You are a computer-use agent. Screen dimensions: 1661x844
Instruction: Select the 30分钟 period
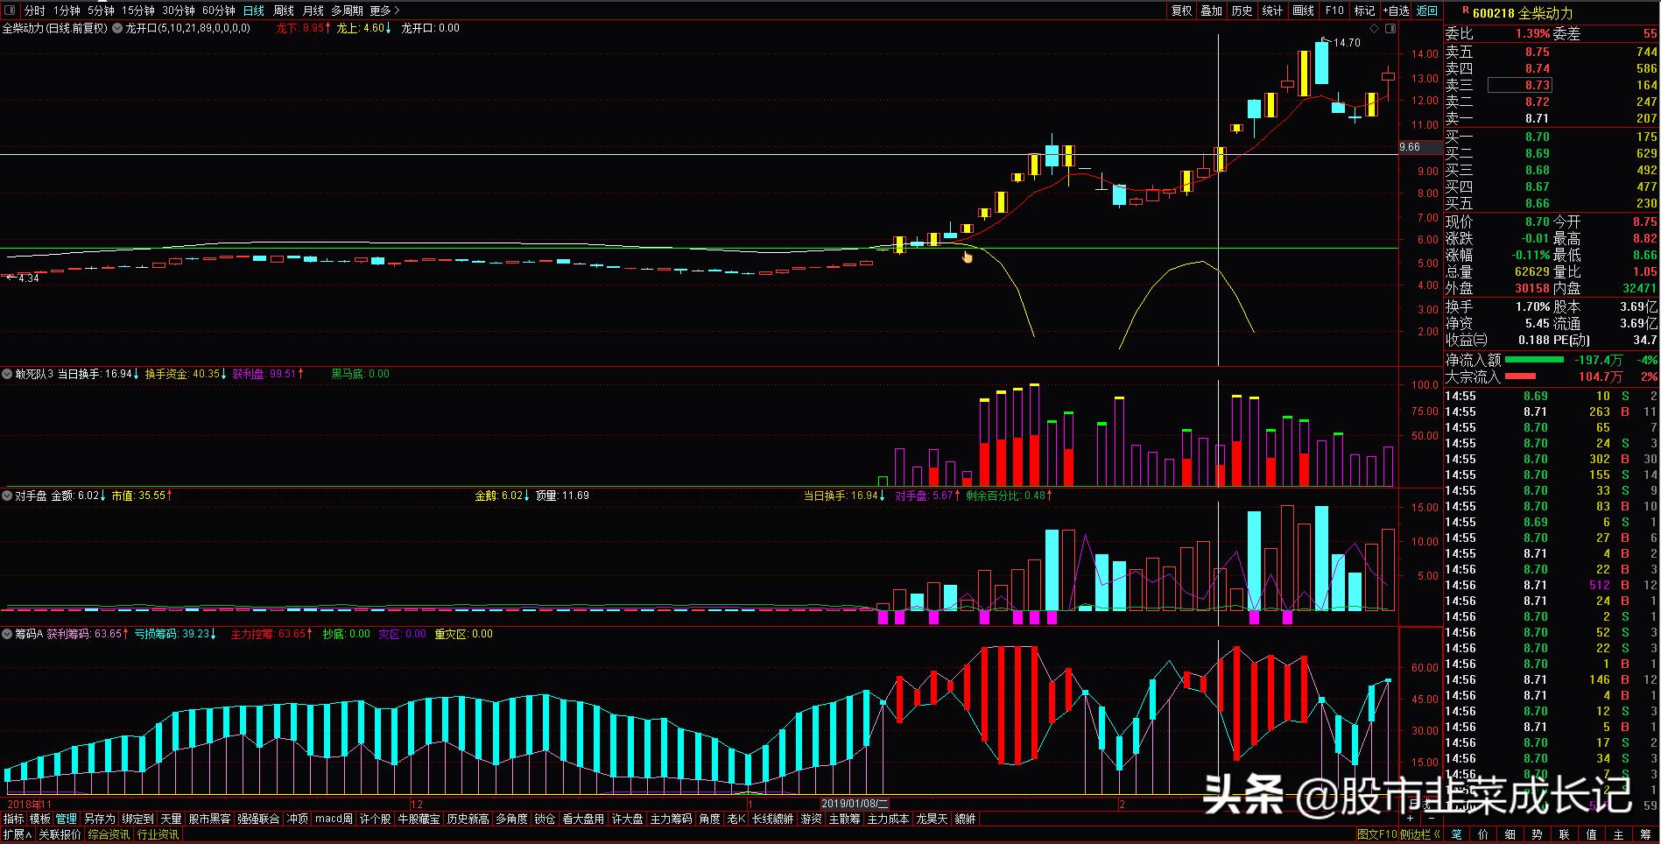178,11
